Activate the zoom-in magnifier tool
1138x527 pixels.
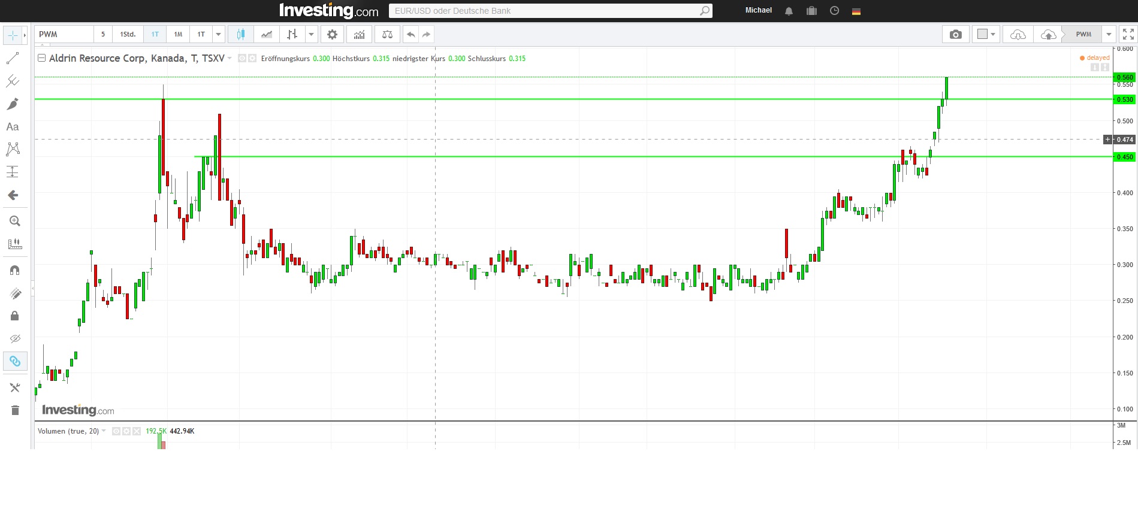pos(15,221)
